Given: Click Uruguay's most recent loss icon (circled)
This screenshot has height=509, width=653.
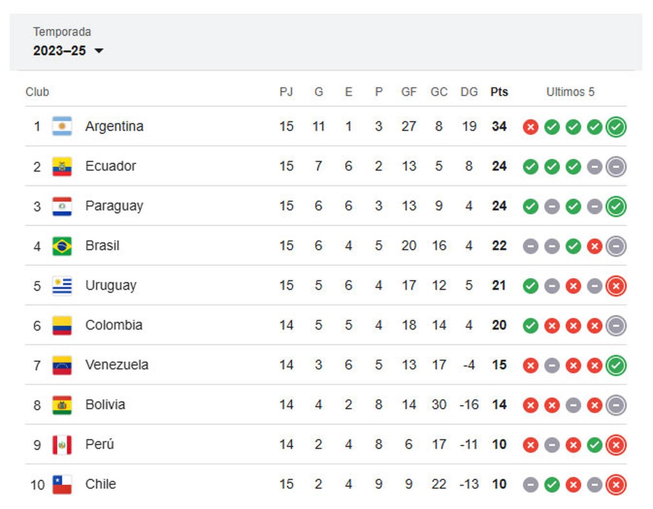Looking at the screenshot, I should click(x=616, y=286).
